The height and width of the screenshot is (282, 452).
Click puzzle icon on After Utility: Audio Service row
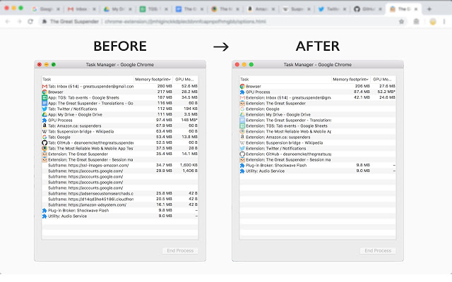(242, 171)
